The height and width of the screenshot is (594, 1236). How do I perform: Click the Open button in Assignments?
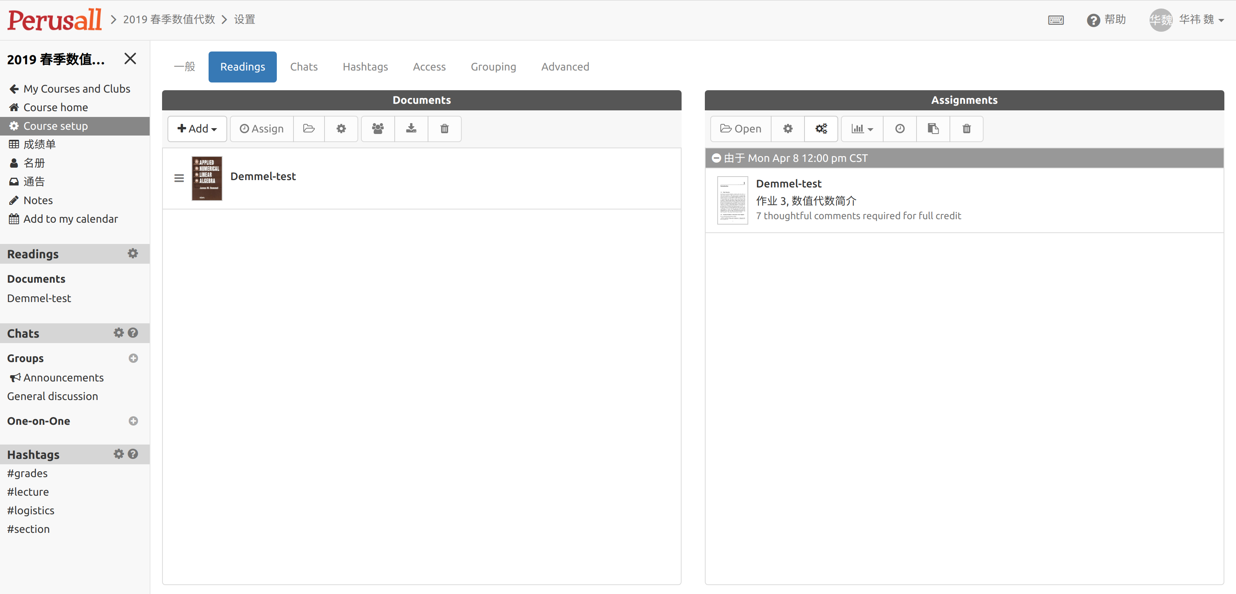[741, 129]
